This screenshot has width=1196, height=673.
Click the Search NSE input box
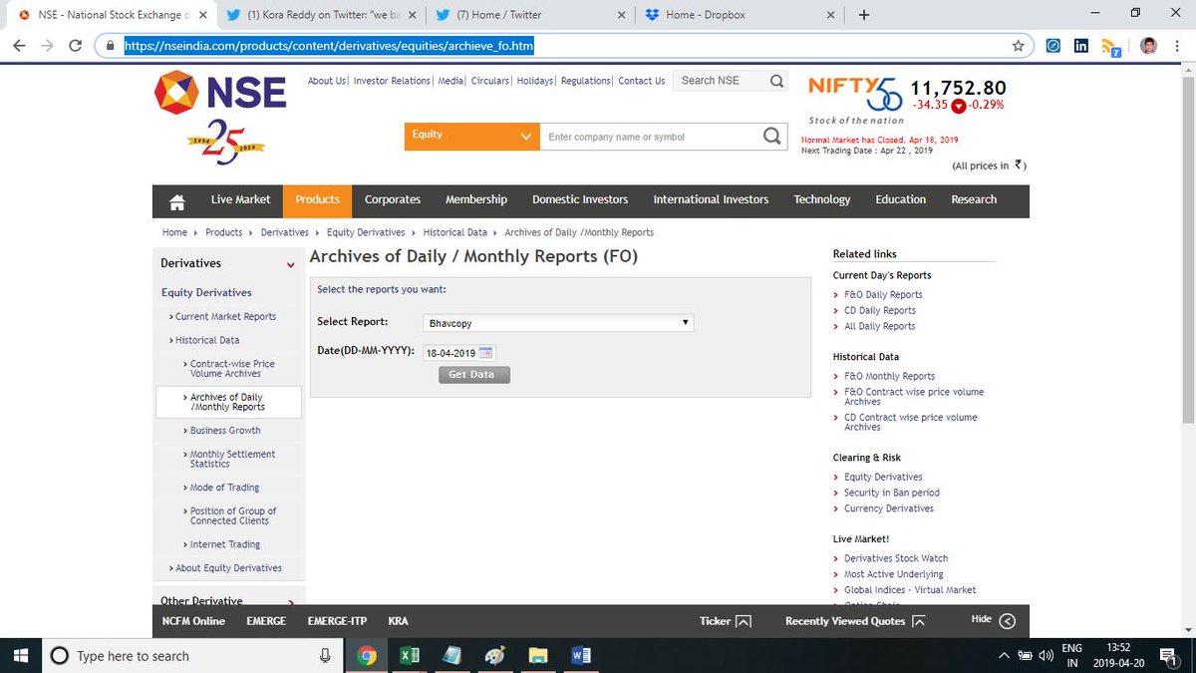(x=721, y=81)
